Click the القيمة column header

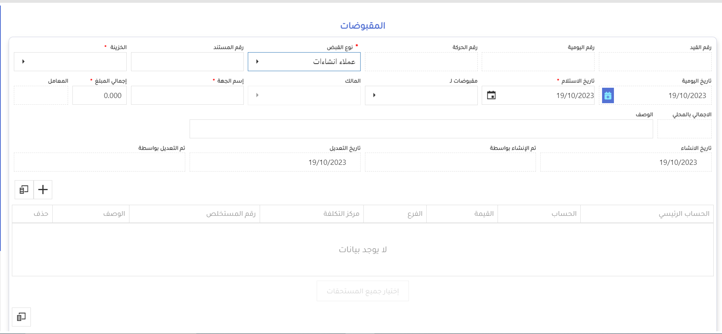(484, 214)
